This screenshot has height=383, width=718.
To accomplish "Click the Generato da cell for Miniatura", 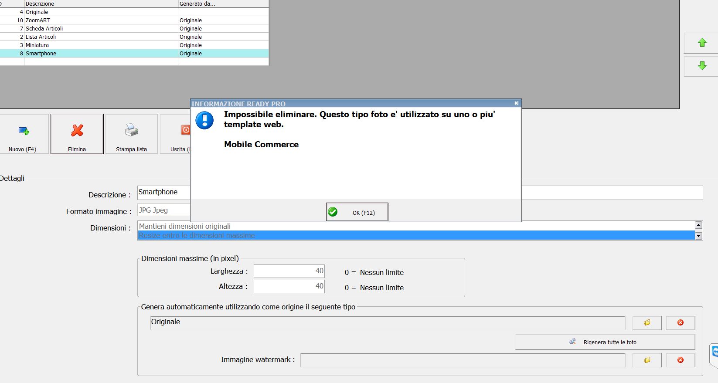I will click(x=224, y=45).
